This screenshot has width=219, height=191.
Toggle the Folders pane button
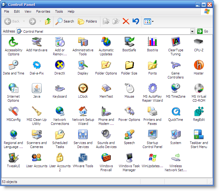pyautogui.click(x=87, y=21)
